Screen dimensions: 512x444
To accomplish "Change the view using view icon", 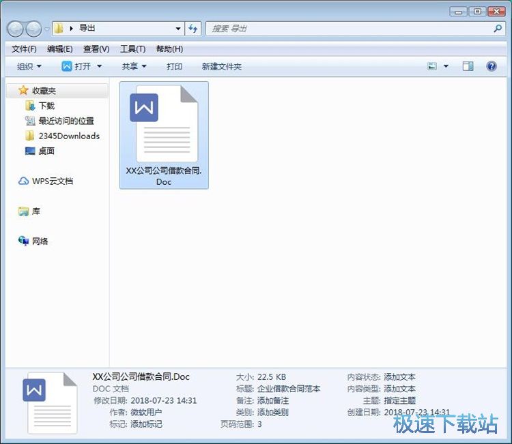I will point(432,66).
